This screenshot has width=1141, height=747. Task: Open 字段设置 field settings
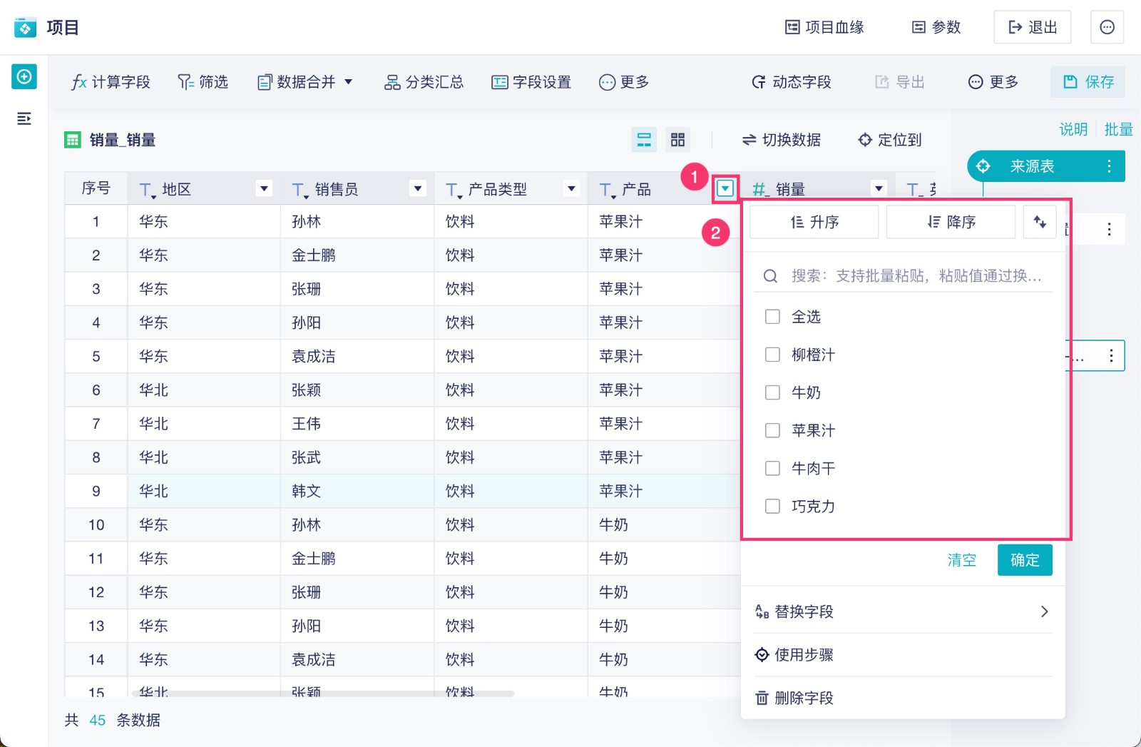point(531,82)
